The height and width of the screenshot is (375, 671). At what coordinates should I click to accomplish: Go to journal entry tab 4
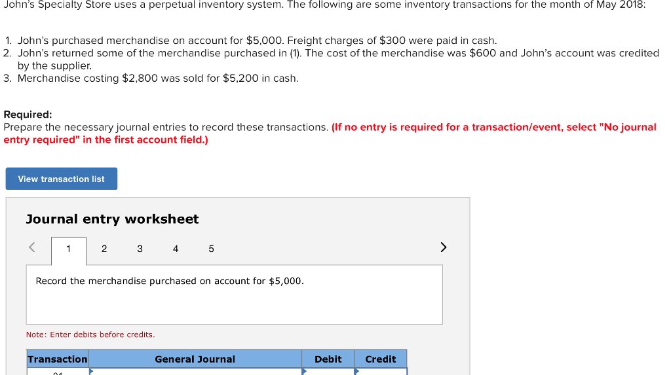coord(176,249)
